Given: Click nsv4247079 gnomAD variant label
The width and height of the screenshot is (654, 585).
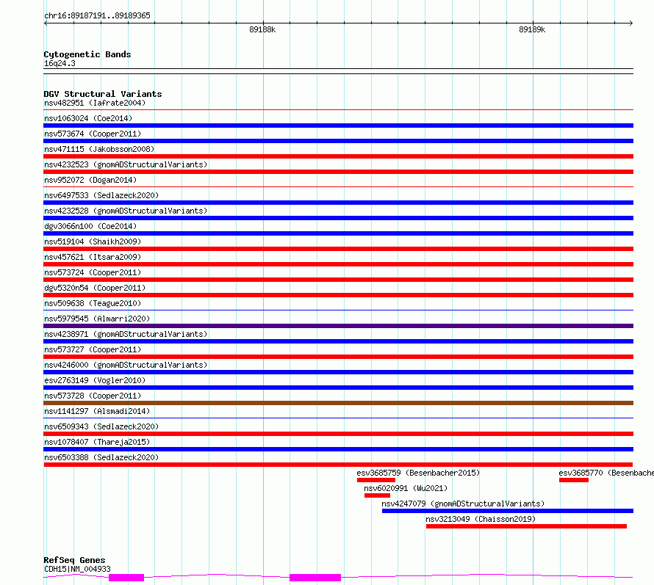Looking at the screenshot, I should pyautogui.click(x=463, y=504).
